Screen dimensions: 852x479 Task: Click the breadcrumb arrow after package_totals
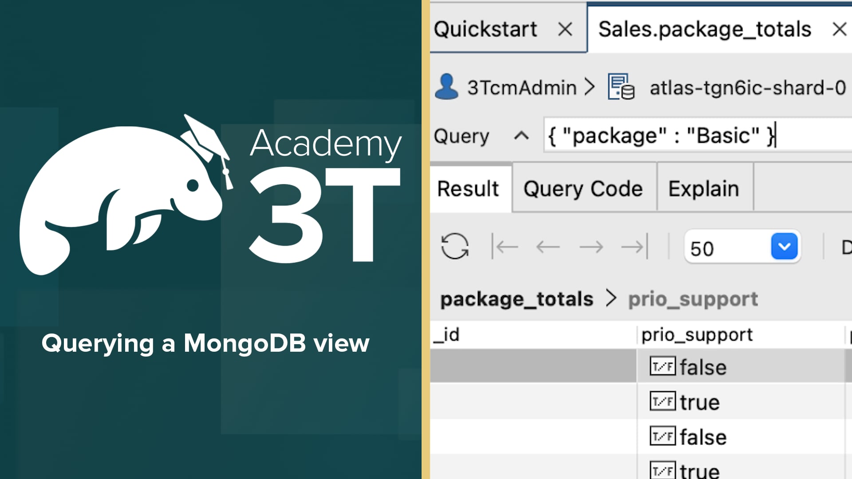(x=611, y=298)
